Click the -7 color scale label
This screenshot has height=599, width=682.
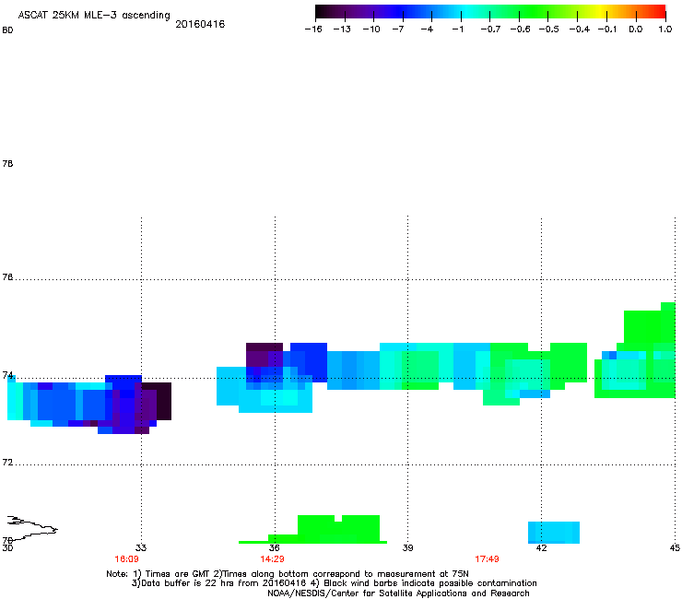tap(398, 29)
